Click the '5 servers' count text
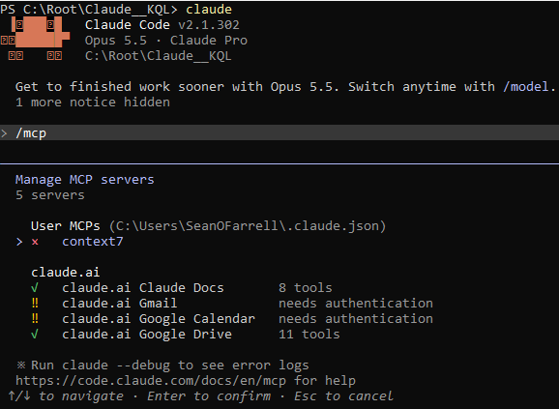This screenshot has height=409, width=559. click(50, 195)
